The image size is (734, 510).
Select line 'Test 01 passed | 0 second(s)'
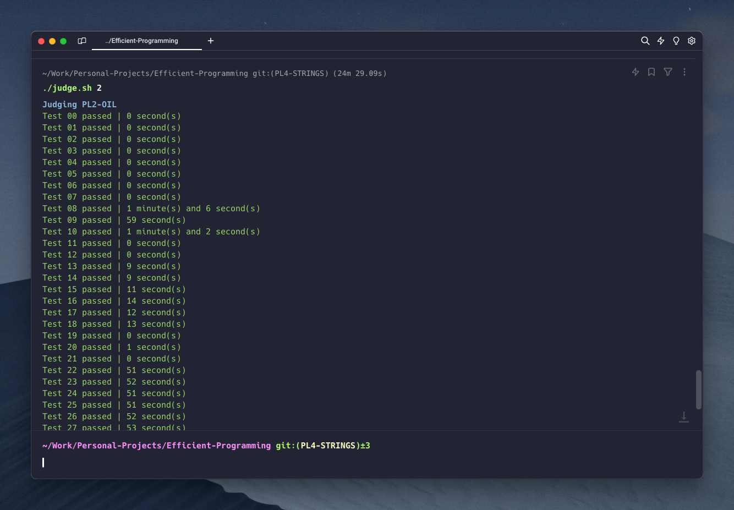coord(112,128)
